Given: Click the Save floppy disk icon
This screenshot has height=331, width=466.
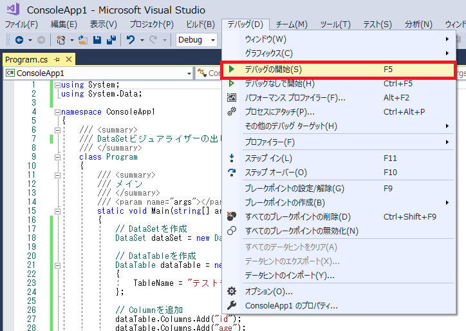Looking at the screenshot, I should (x=97, y=40).
